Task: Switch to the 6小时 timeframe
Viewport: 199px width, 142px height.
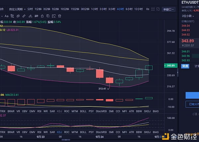Action: (x=129, y=9)
